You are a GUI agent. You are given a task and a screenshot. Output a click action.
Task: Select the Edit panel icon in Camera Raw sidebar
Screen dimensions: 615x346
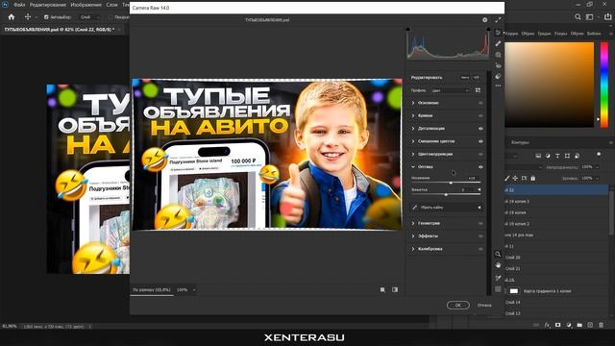(498, 33)
